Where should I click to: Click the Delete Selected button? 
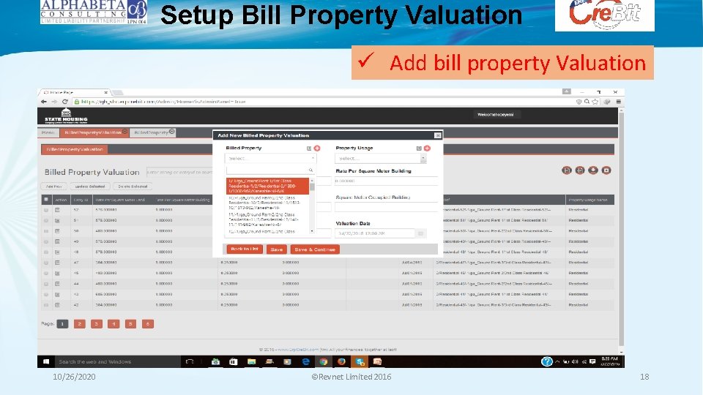point(133,187)
